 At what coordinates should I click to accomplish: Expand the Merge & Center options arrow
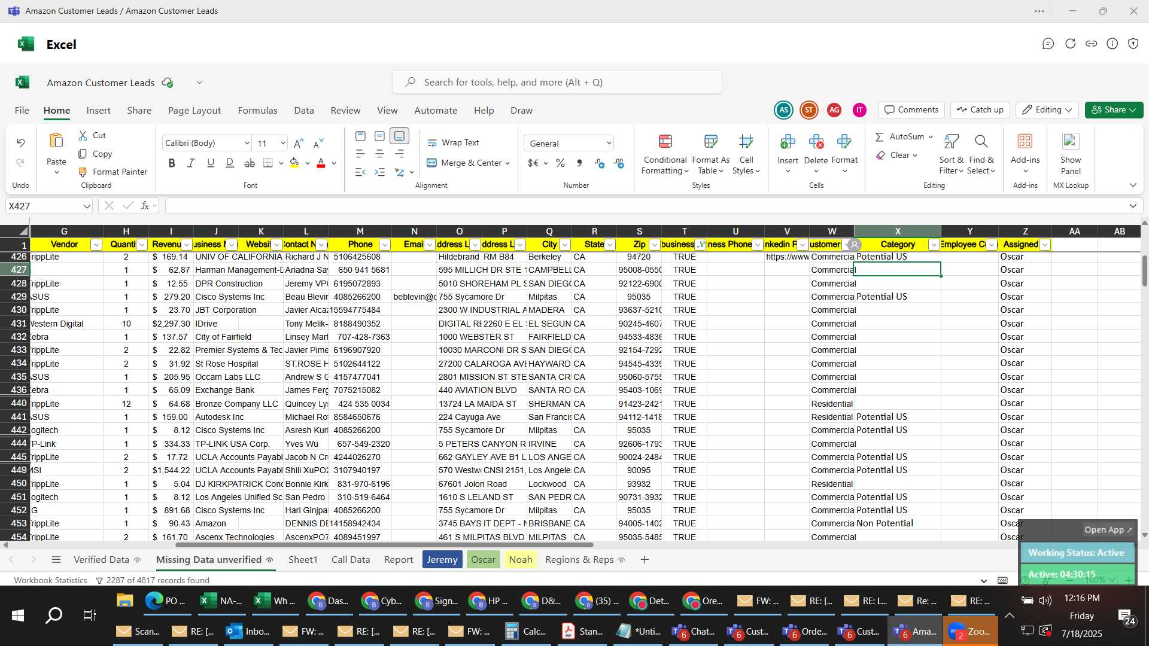(507, 163)
